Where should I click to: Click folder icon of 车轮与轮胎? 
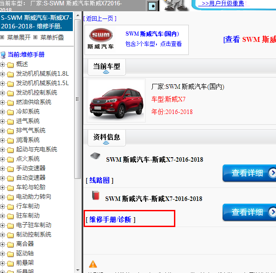(x=10, y=188)
